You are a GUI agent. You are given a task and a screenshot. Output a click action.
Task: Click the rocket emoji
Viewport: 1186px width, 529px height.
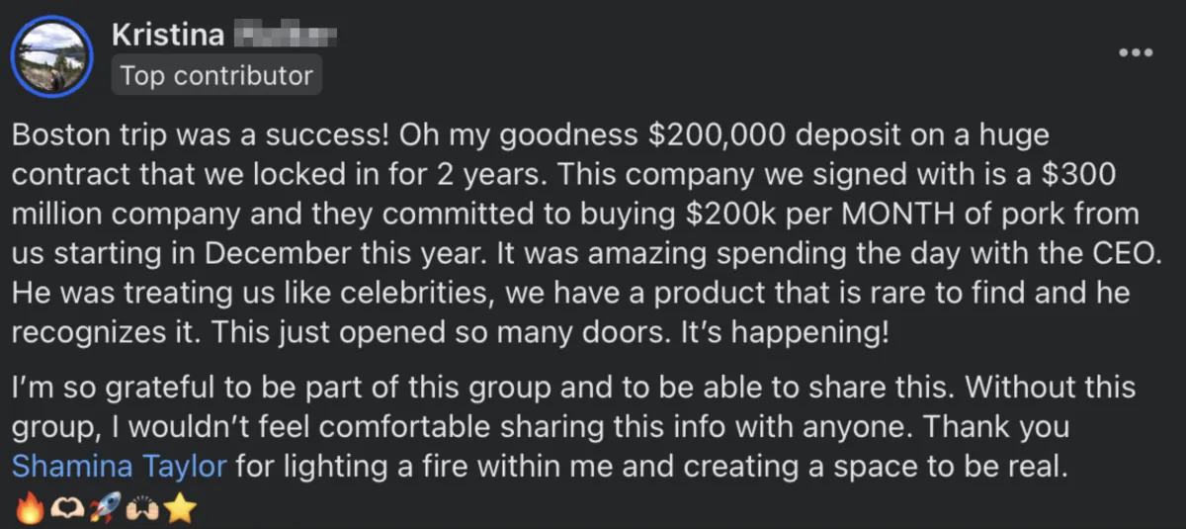[x=103, y=508]
